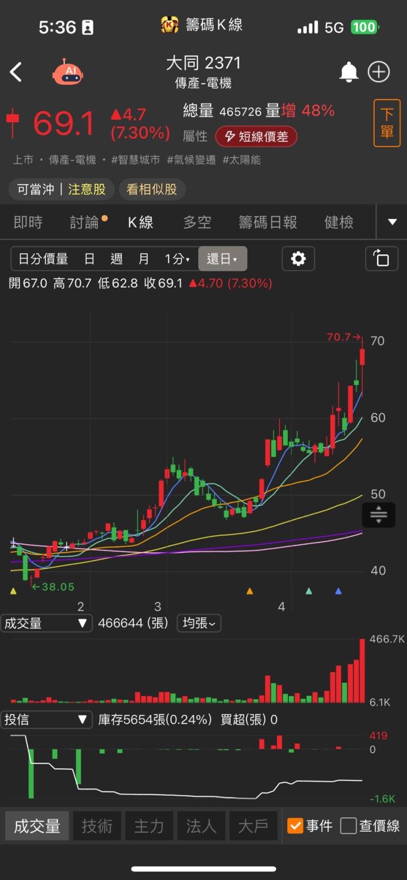Screen dimensions: 407x880
Task: Tap the 量增 48% text
Action: pyautogui.click(x=300, y=111)
